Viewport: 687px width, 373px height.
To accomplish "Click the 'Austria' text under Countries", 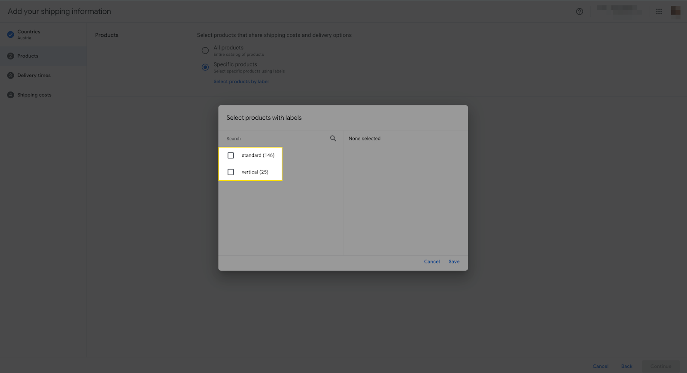I will 24,38.
